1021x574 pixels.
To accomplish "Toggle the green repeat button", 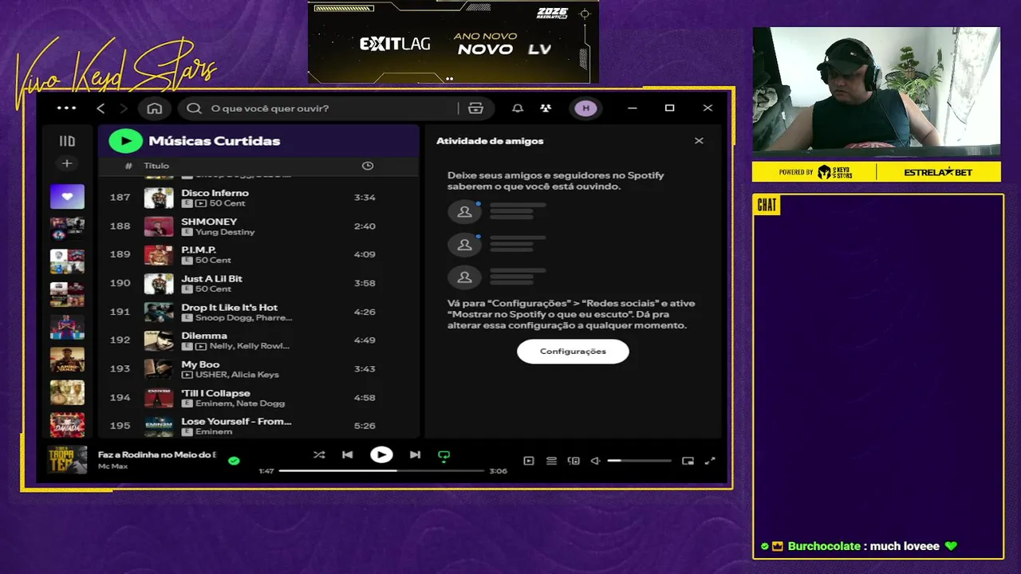I will [x=444, y=456].
